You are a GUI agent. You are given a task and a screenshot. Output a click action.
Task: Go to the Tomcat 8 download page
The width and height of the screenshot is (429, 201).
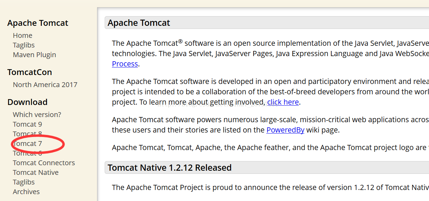27,134
